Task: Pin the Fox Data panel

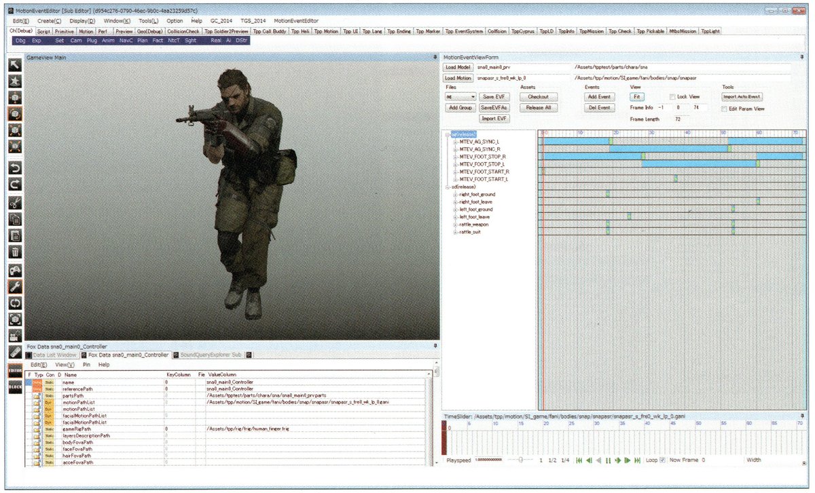Action: point(435,347)
